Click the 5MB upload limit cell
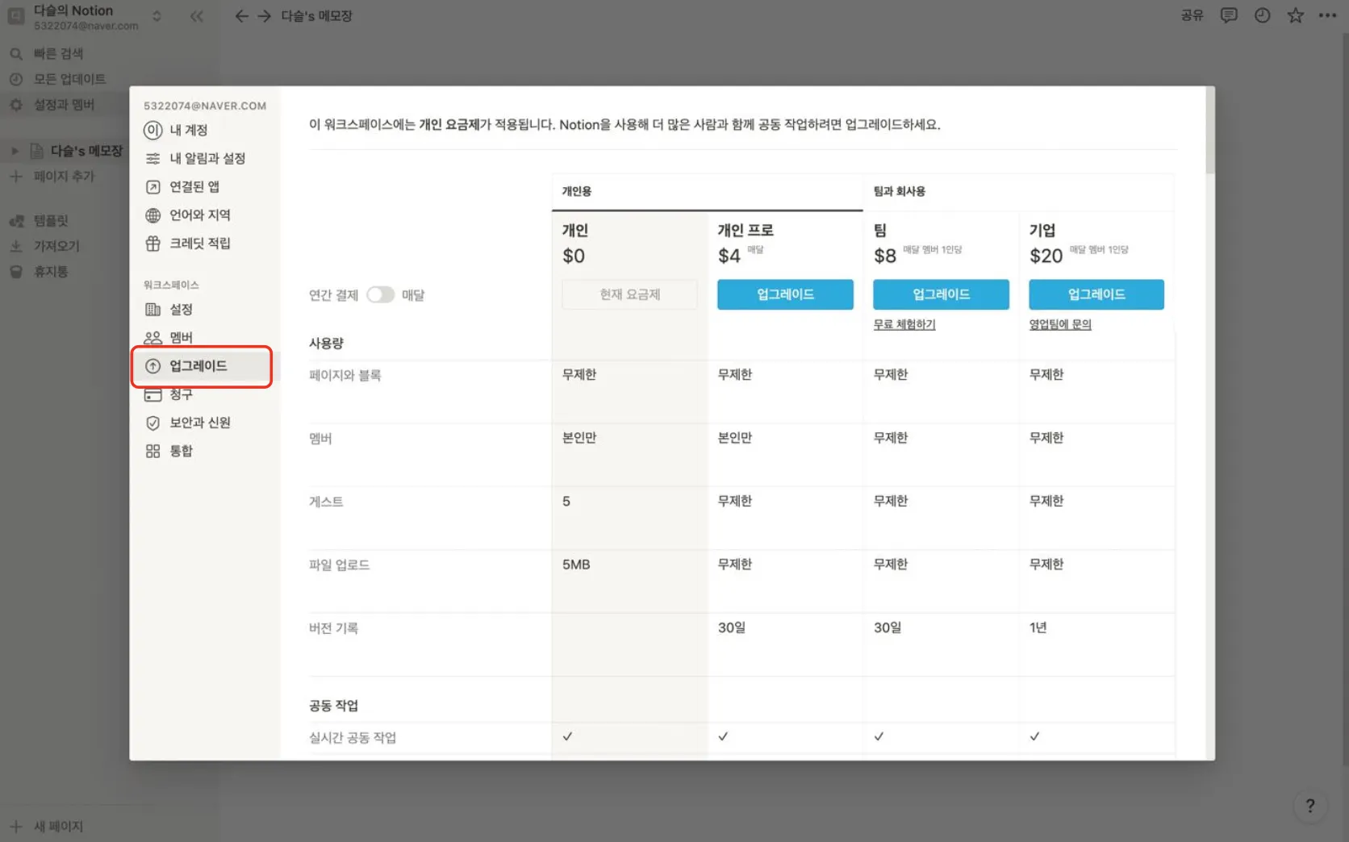The width and height of the screenshot is (1349, 842). [576, 565]
